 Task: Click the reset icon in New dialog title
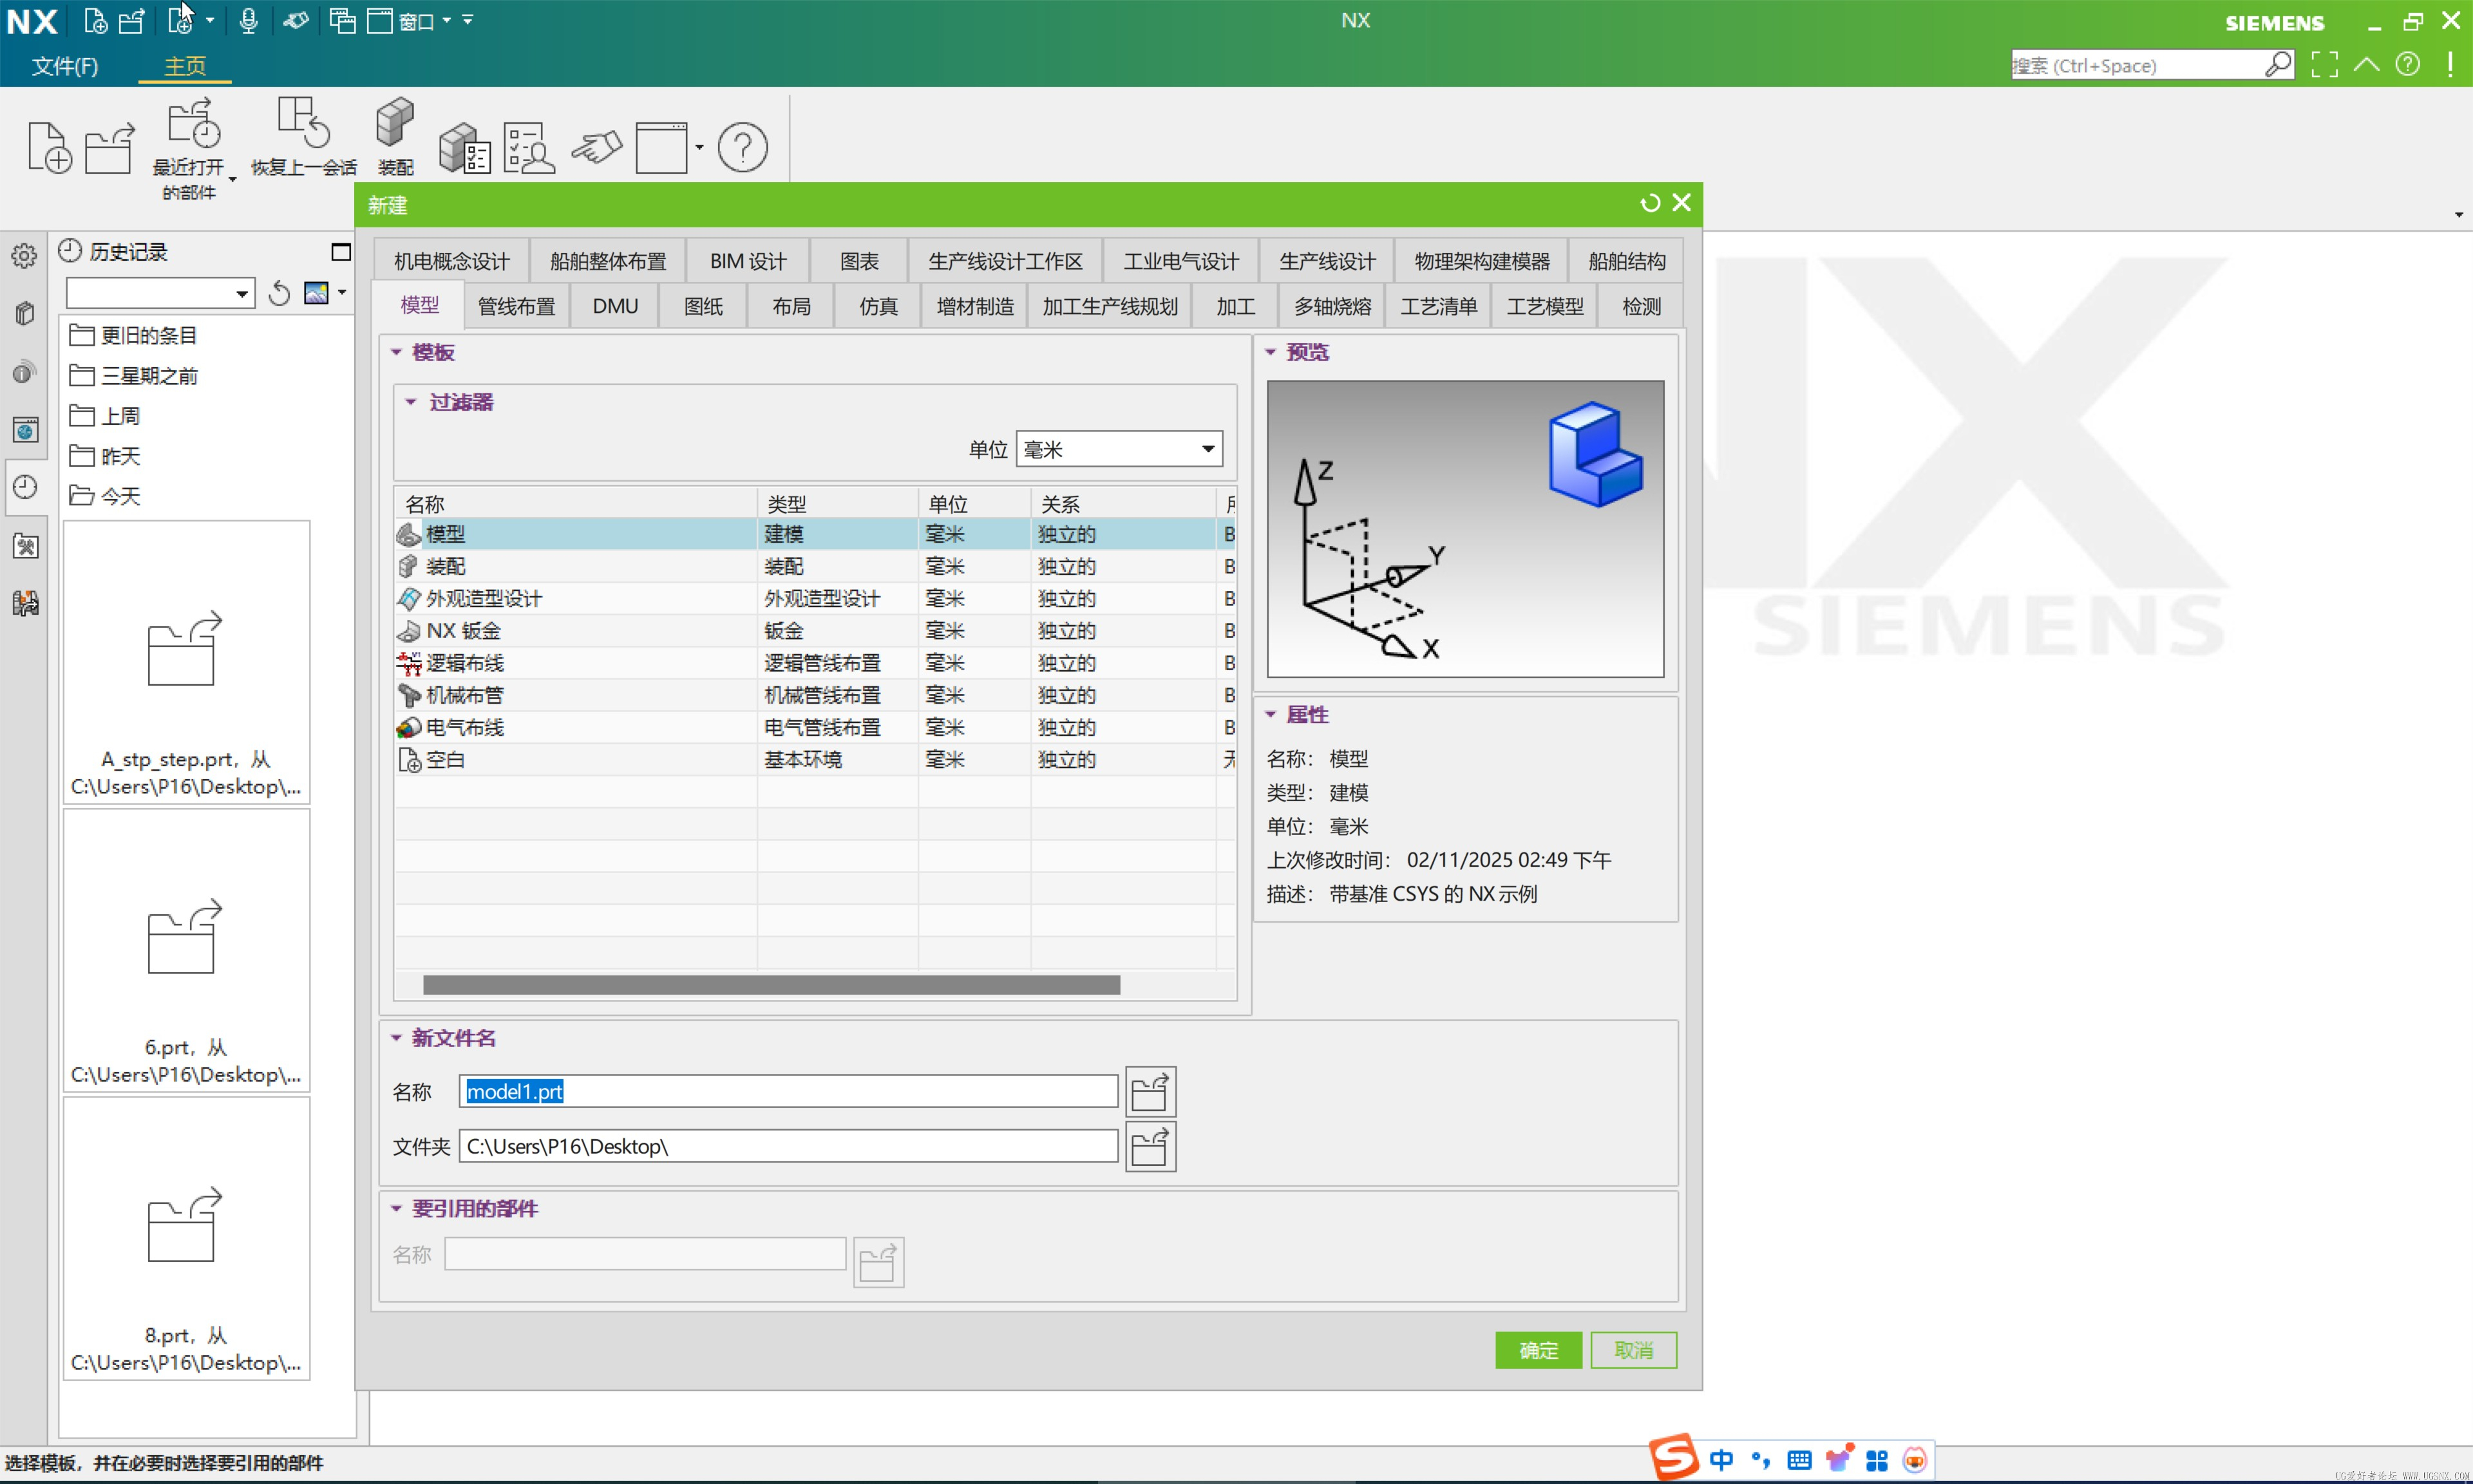(x=1649, y=203)
